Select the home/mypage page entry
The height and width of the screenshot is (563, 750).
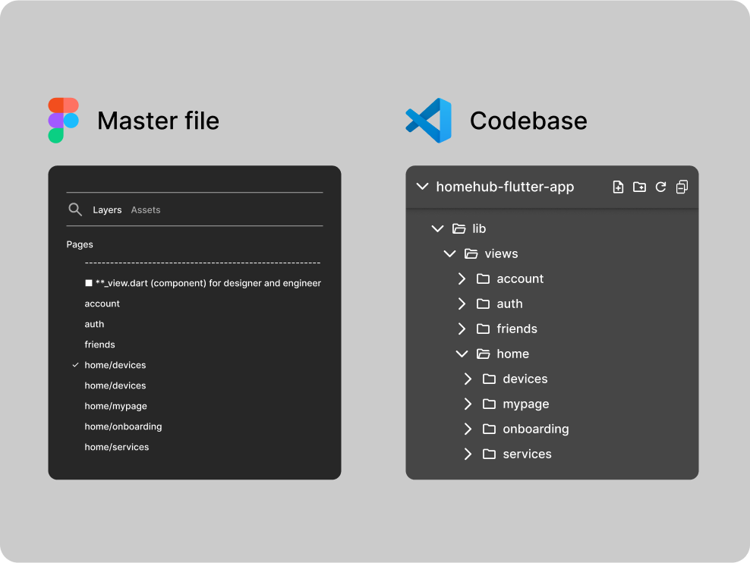click(x=115, y=406)
